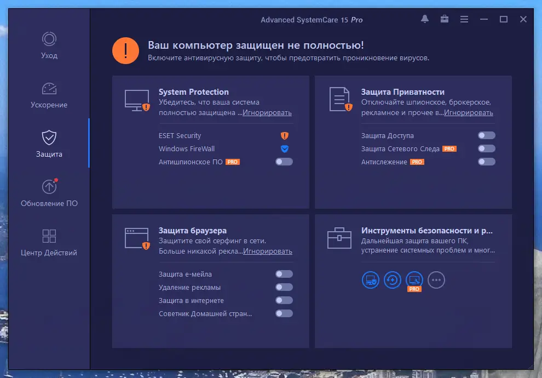Viewport: 542px width, 378px height.
Task: Click the security tools briefcase icon
Action: click(x=339, y=238)
